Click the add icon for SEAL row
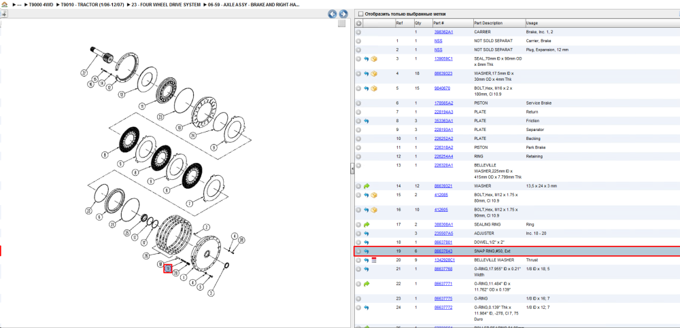This screenshot has height=328, width=680. [358, 59]
